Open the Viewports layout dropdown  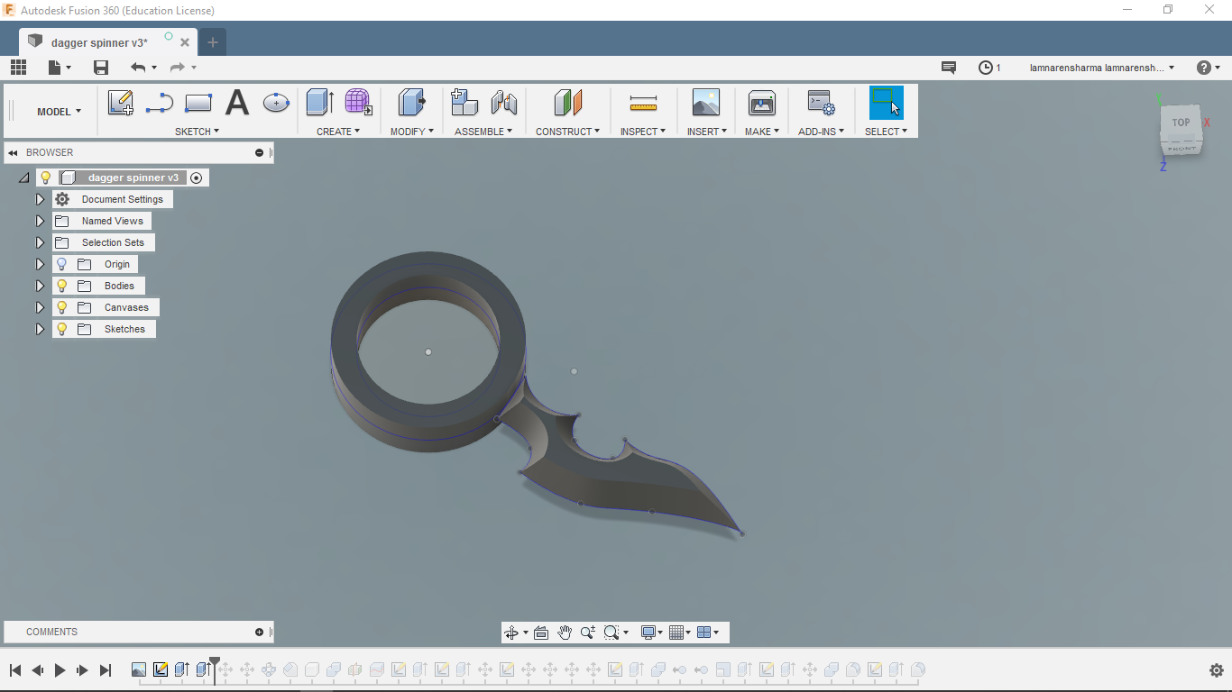tap(708, 633)
